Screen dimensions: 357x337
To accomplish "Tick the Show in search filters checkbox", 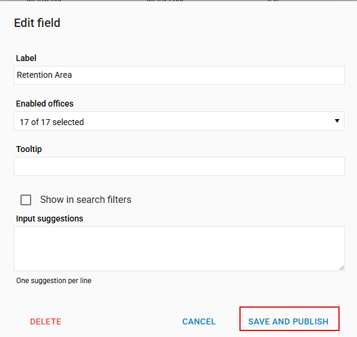I will pos(26,200).
